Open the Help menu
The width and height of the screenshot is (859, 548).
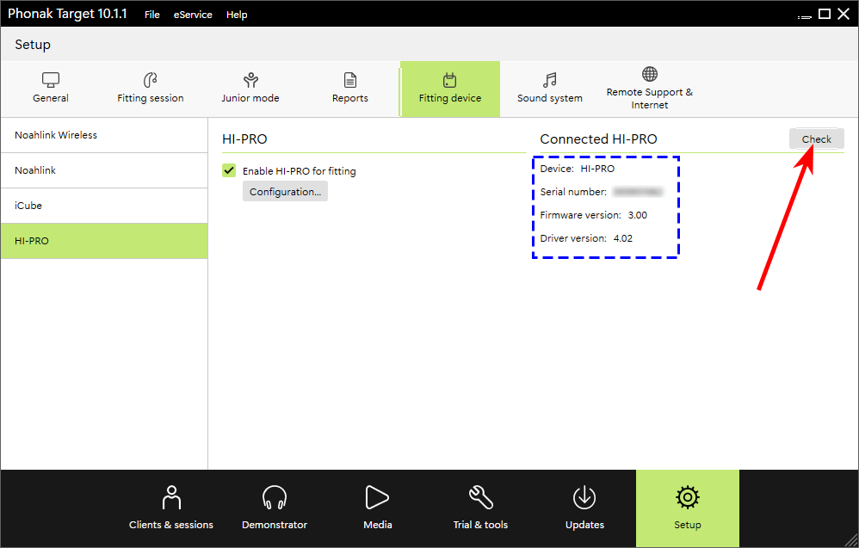[237, 15]
